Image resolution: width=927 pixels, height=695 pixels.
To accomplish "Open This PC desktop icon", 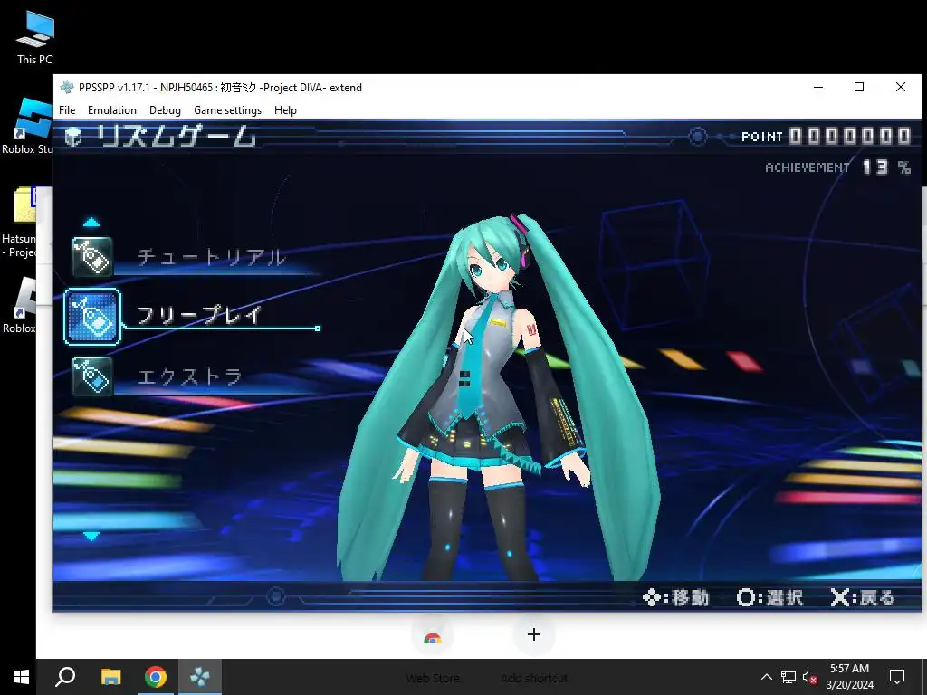I will (x=35, y=37).
